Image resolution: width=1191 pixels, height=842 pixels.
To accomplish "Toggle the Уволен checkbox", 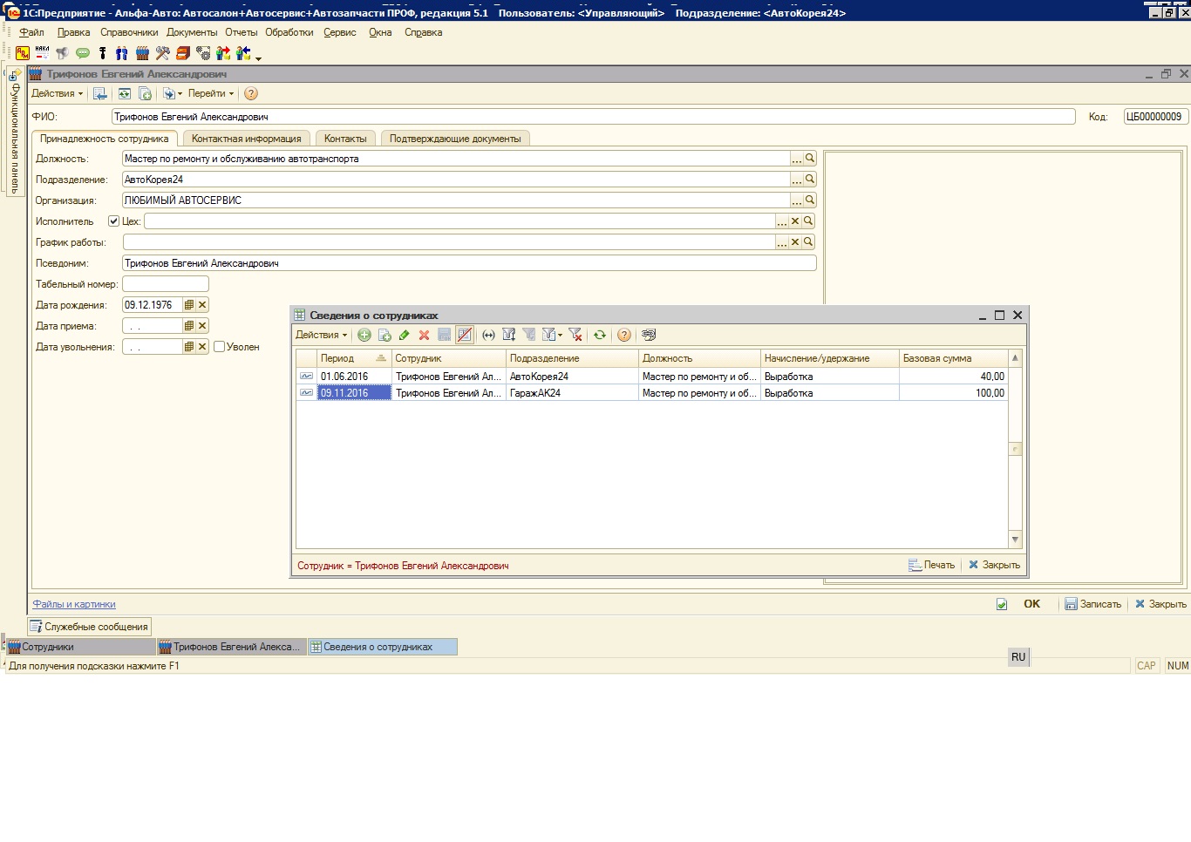I will click(220, 347).
